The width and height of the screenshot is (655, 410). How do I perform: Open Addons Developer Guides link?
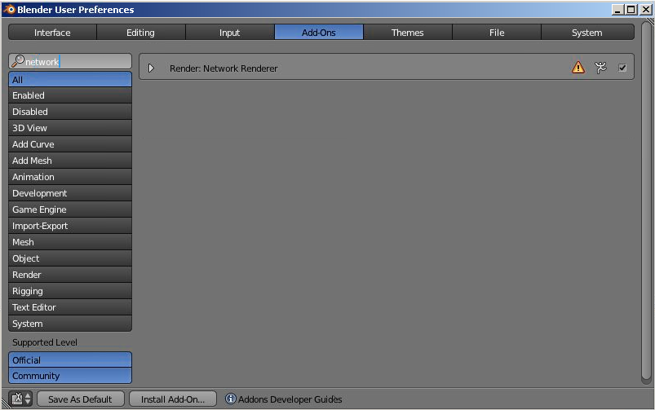290,399
